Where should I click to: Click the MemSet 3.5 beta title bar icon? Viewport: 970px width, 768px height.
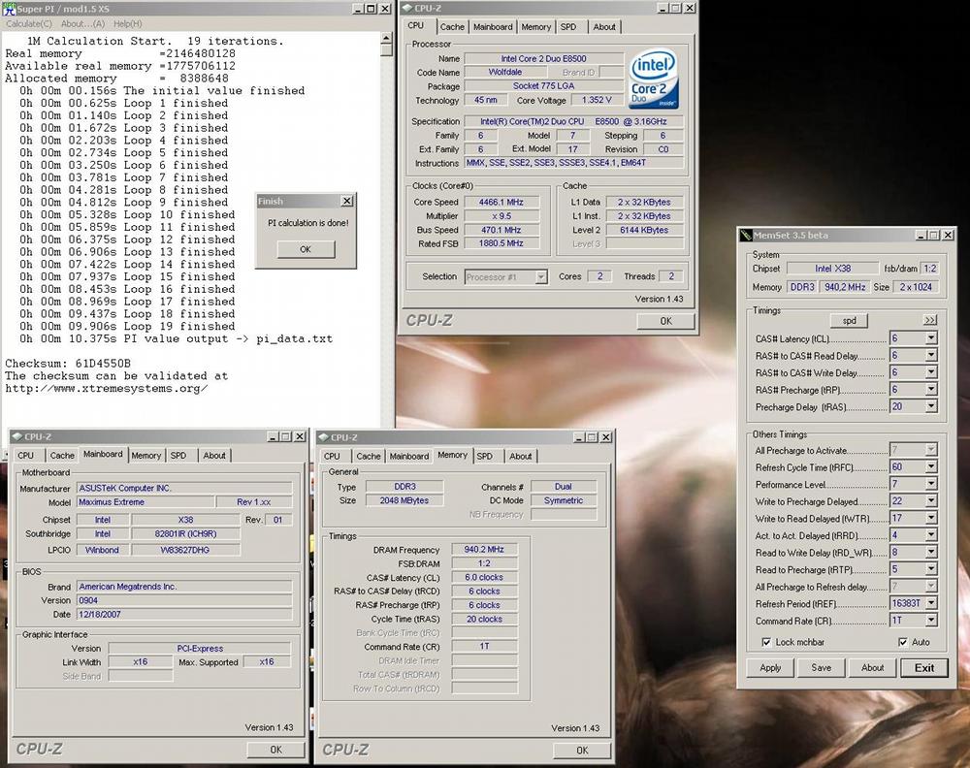click(745, 235)
